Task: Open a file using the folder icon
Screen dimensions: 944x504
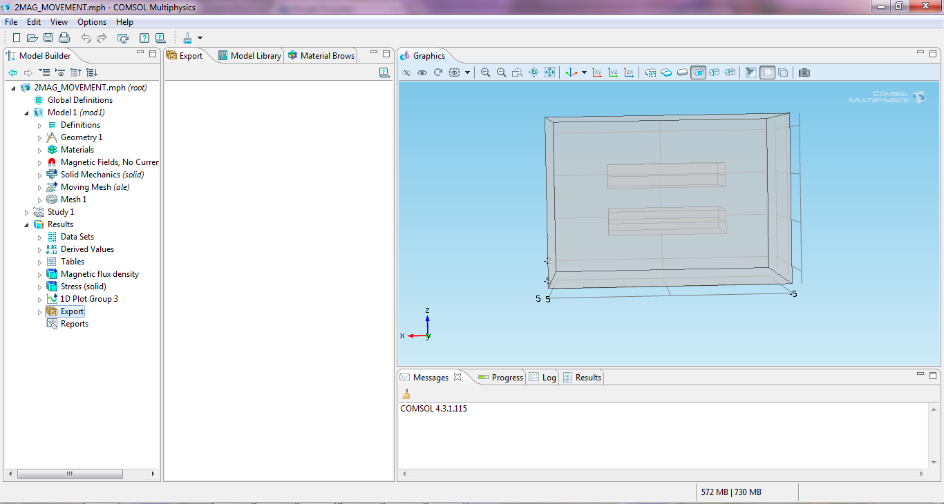Action: tap(32, 38)
